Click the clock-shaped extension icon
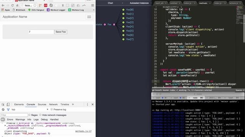 [51, 5]
